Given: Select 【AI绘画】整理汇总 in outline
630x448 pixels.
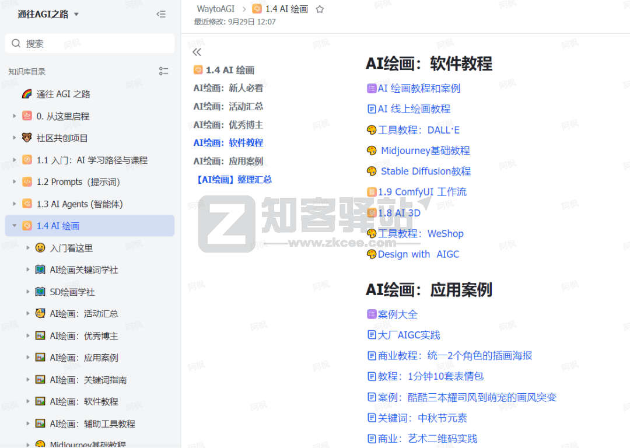Looking at the screenshot, I should [x=233, y=179].
